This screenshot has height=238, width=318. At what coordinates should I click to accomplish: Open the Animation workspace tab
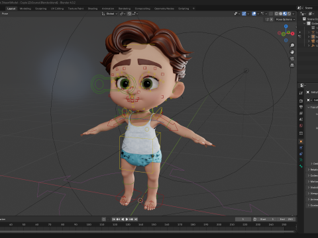point(108,9)
